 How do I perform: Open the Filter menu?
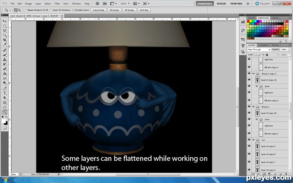pos(57,3)
